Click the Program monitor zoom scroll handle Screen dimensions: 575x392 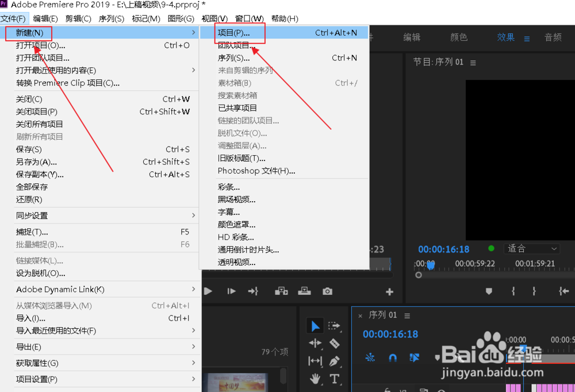[419, 275]
